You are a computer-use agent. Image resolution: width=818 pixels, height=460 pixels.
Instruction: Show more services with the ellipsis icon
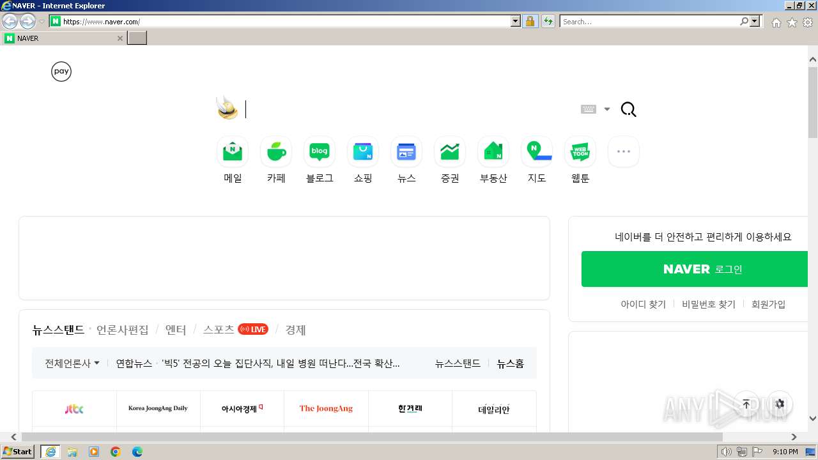coord(624,151)
